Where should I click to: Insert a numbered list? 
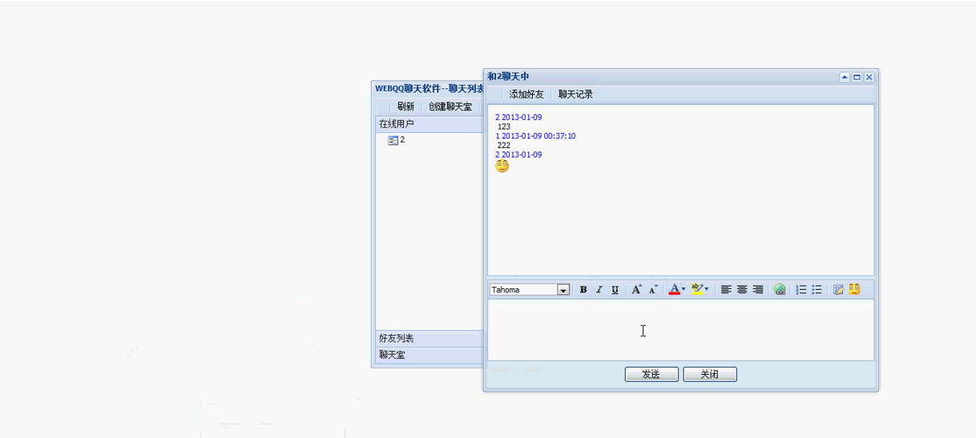[x=801, y=290]
